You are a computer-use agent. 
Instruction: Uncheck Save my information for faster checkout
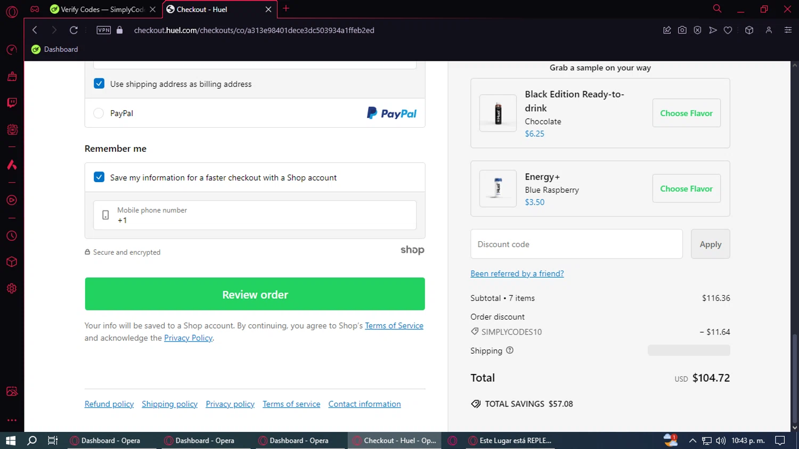click(x=99, y=177)
